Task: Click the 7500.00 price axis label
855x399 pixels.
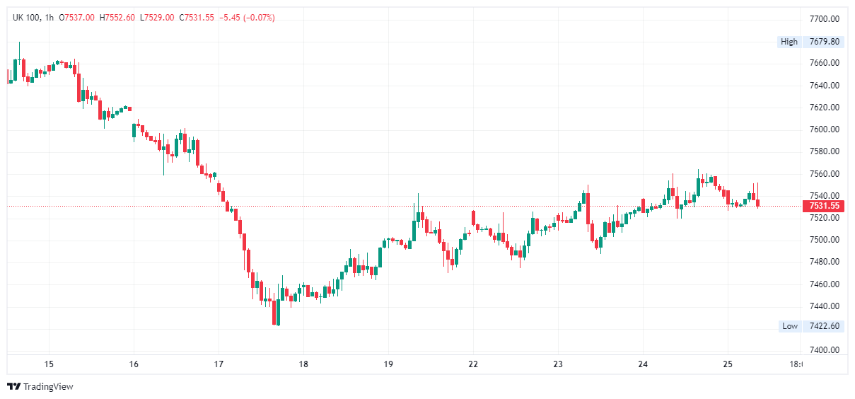Action: coord(825,240)
